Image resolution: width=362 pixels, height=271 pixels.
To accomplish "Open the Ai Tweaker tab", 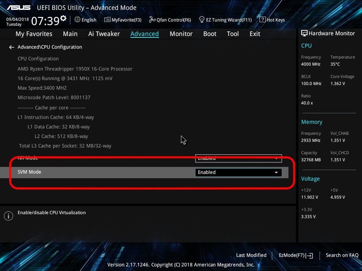I will [104, 34].
